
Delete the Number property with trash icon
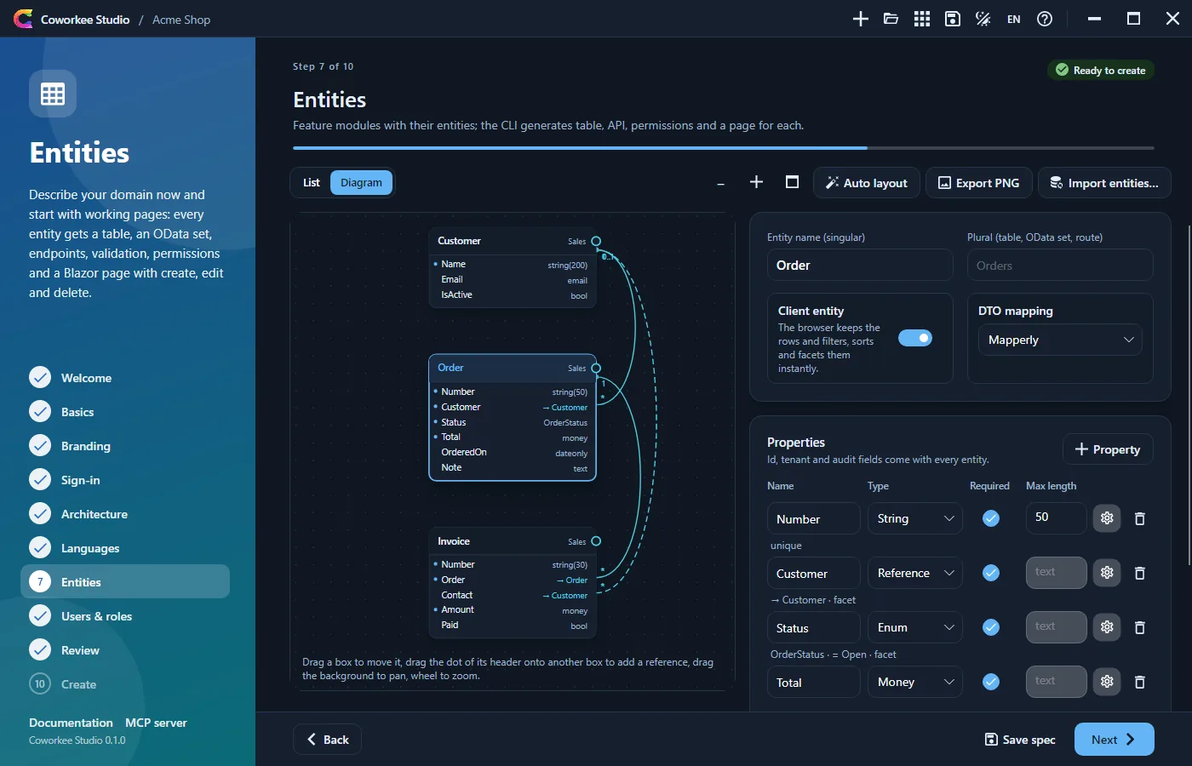(x=1140, y=518)
